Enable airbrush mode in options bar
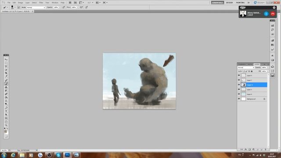This screenshot has height=158, width=281. pos(82,7)
